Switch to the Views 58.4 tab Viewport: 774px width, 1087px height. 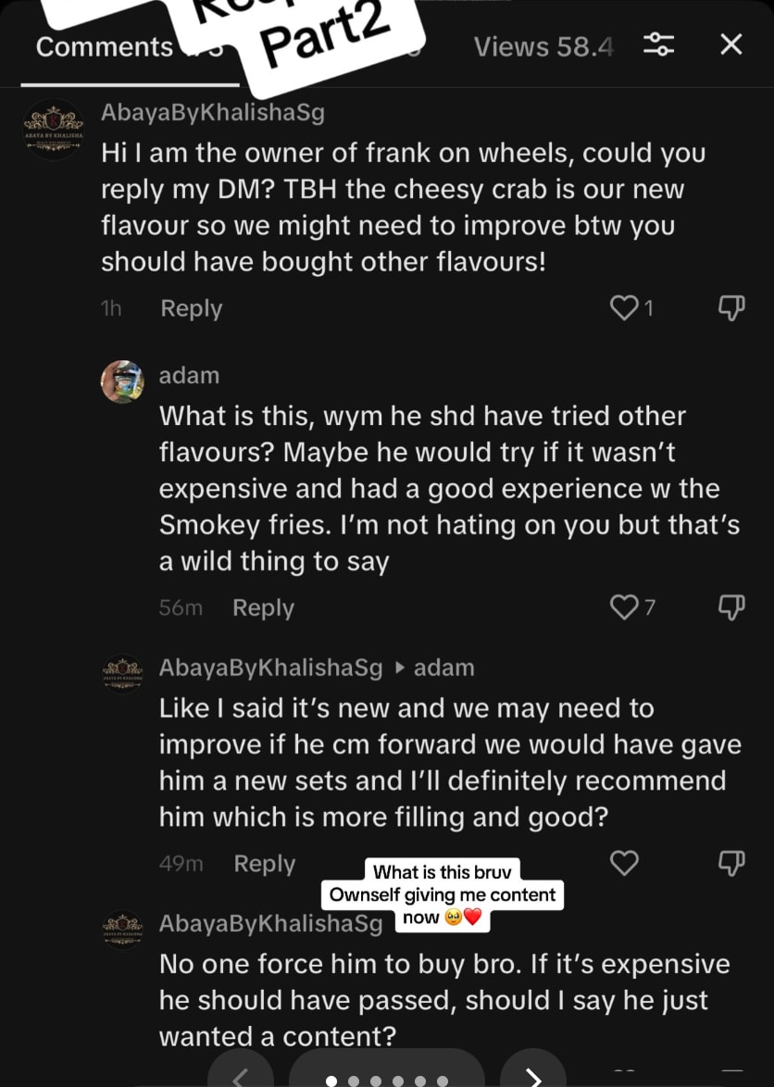tap(543, 46)
